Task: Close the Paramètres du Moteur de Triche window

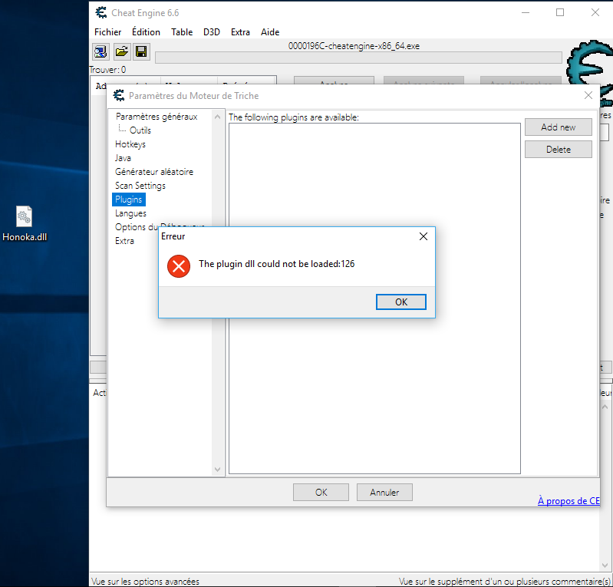Action: [588, 95]
